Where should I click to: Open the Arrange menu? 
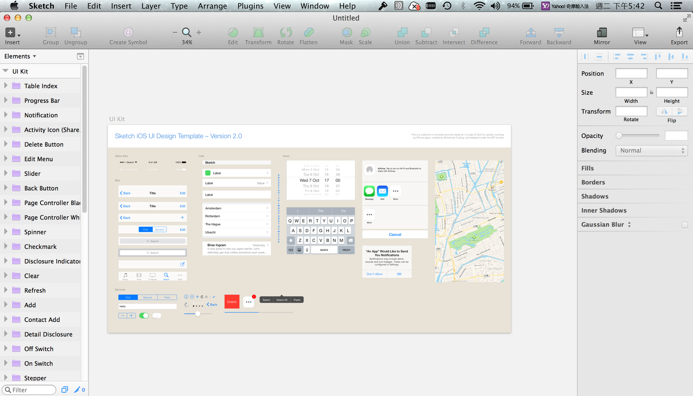coord(212,6)
